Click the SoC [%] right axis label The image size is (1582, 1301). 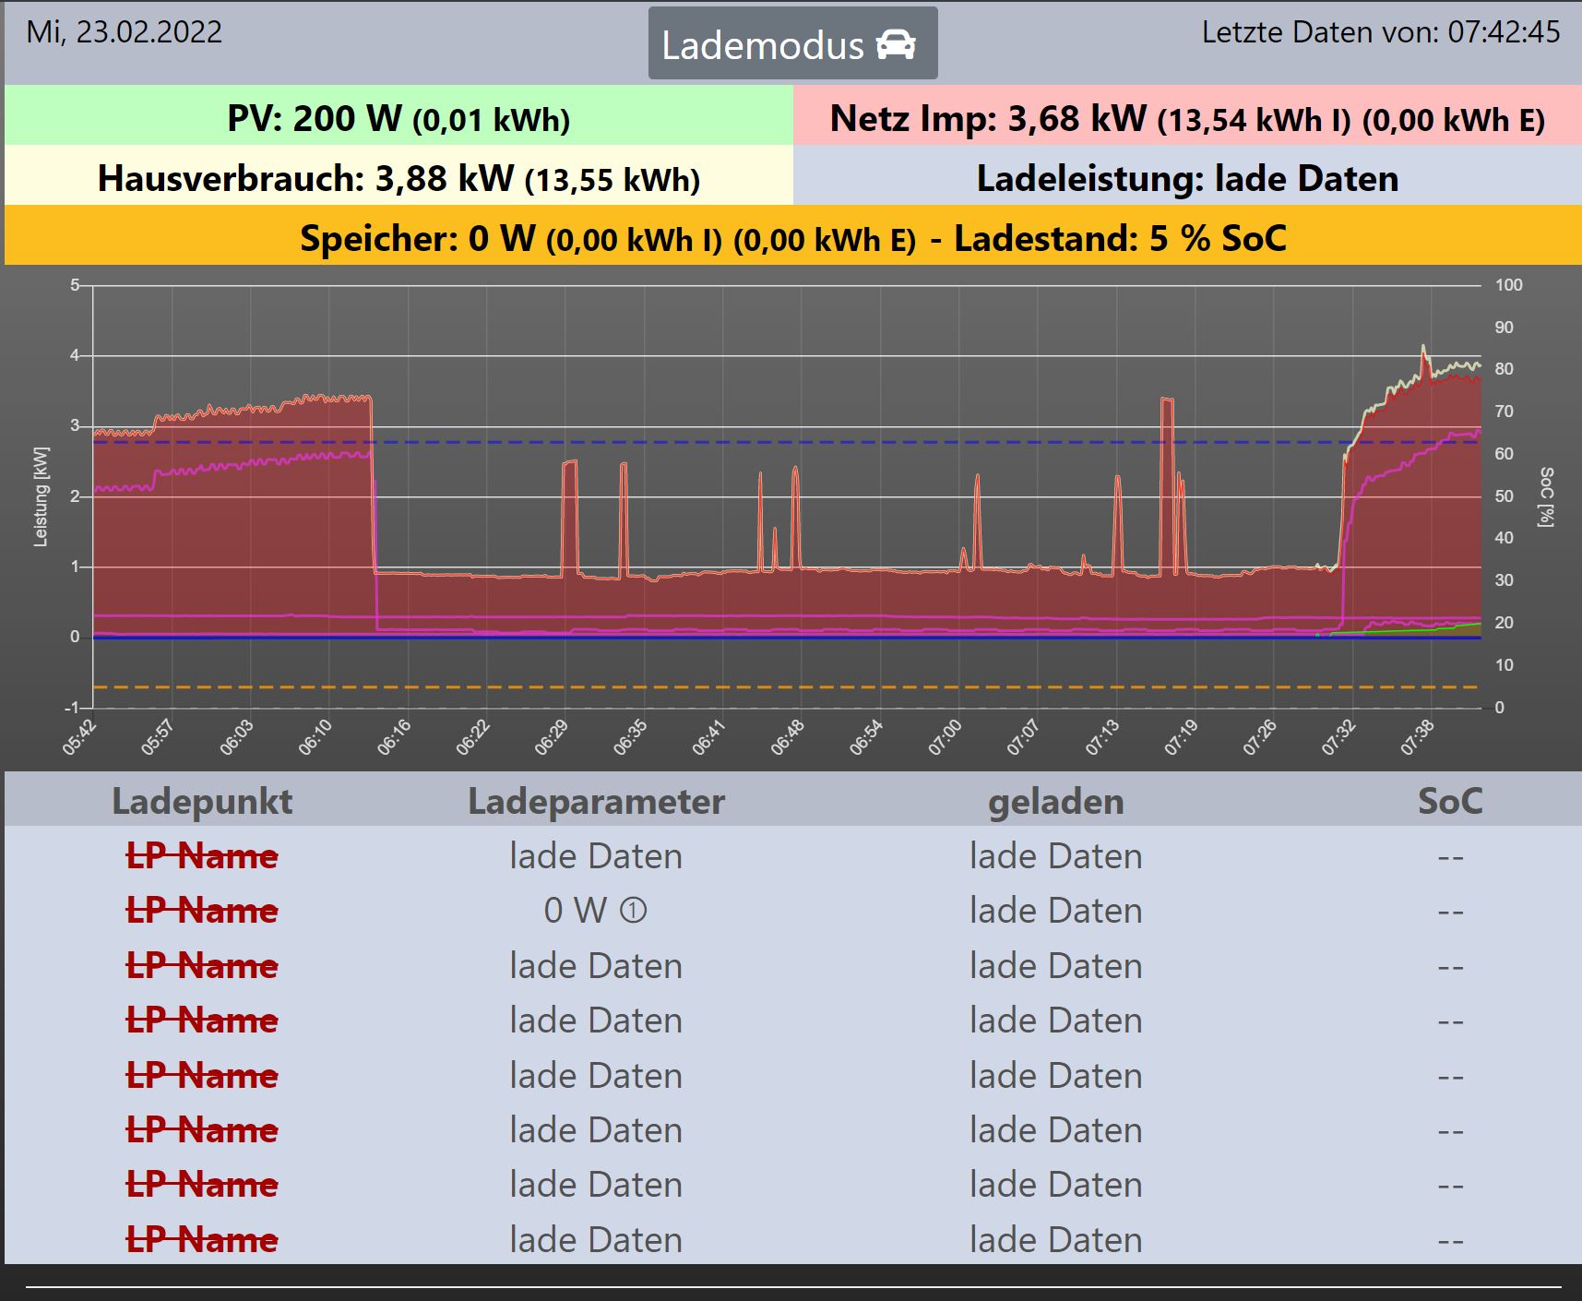[x=1546, y=496]
